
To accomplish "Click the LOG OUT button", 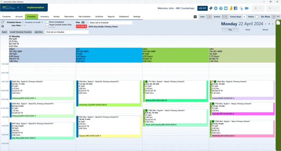I will point(202,8).
